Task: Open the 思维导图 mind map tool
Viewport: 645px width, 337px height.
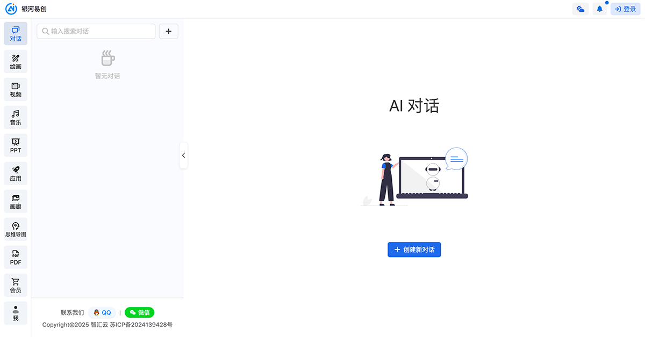Action: pyautogui.click(x=16, y=229)
